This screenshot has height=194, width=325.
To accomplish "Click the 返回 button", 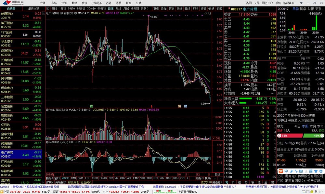I will pyautogui.click(x=219, y=8).
